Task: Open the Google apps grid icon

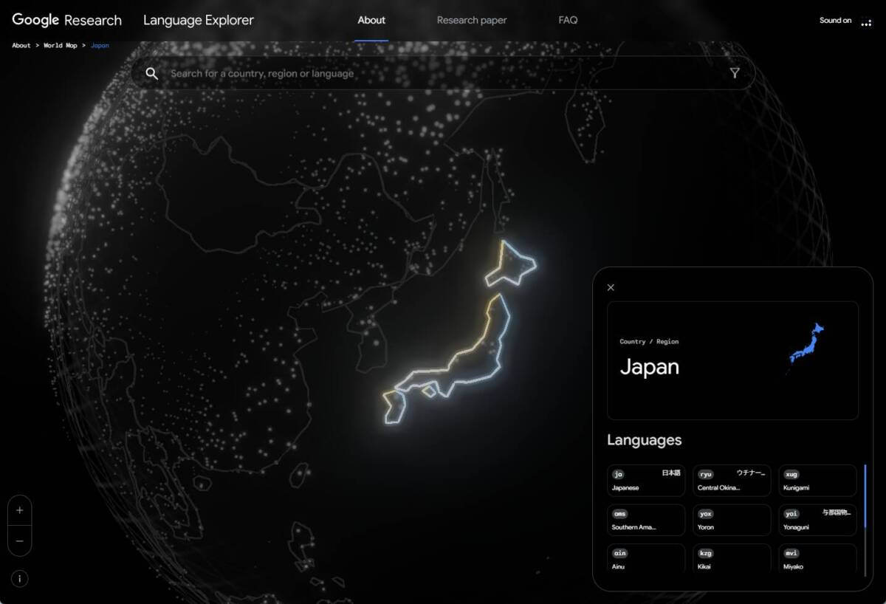Action: (867, 21)
